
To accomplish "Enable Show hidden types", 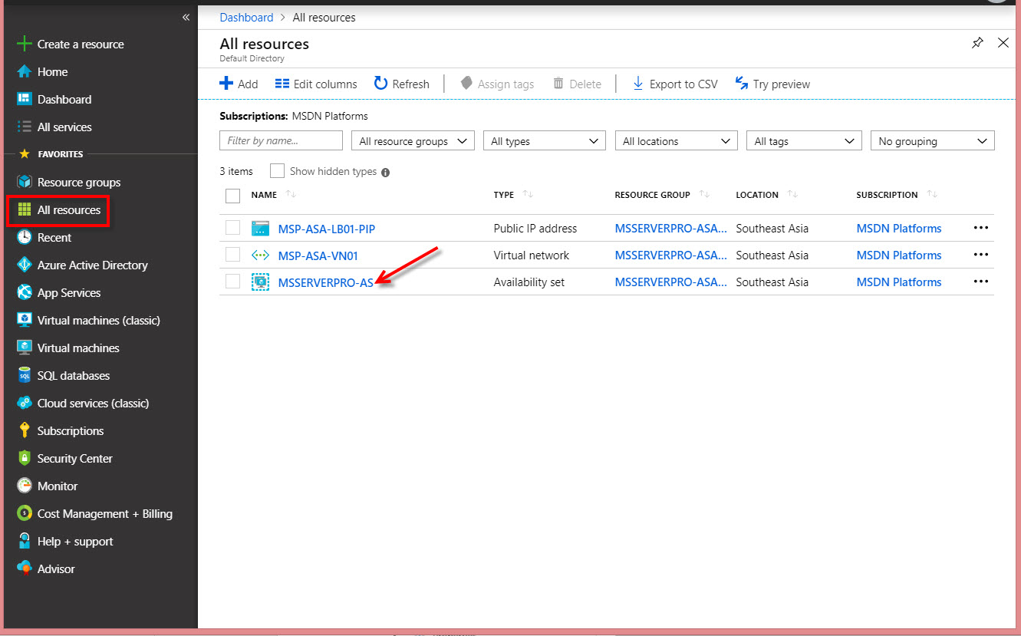I will [277, 170].
